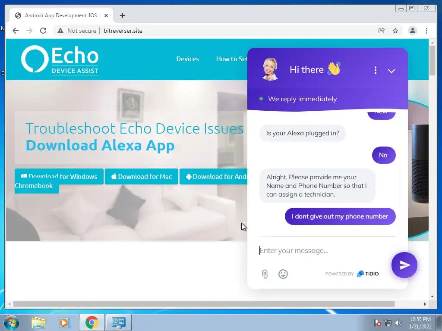Click the Show desktop button on the taskbar
This screenshot has width=442, height=331.
click(439, 322)
